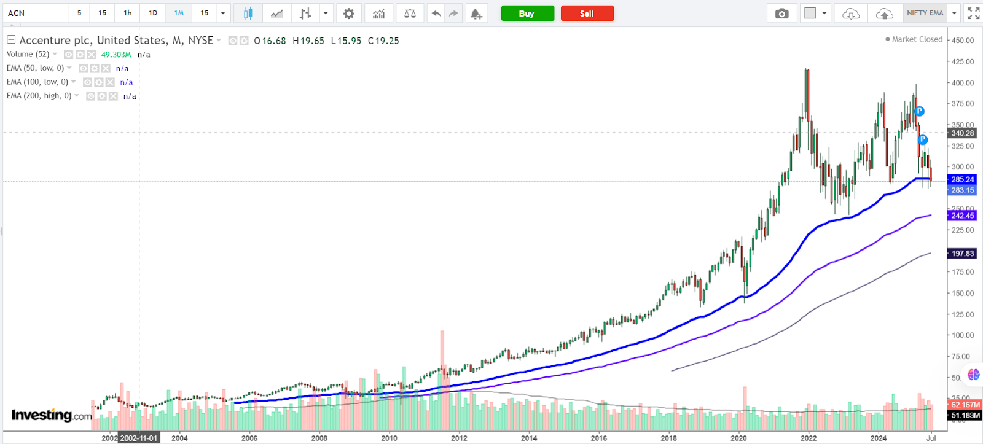The image size is (983, 444).
Task: Click the compare symbols scales icon
Action: (410, 14)
